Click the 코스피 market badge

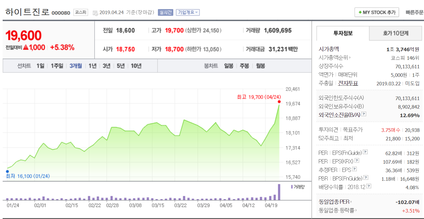80,13
